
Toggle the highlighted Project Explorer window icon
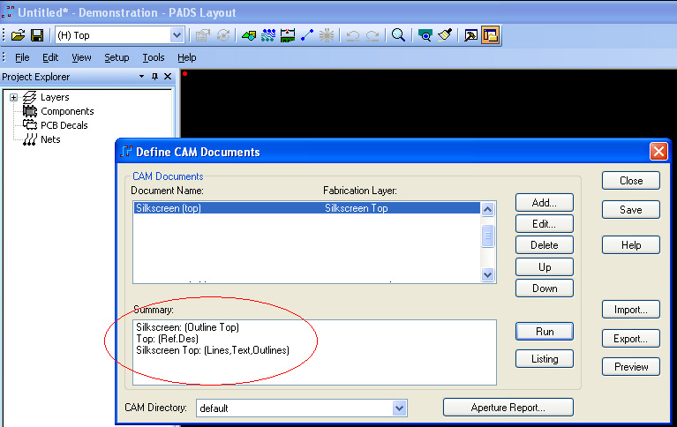pos(491,35)
